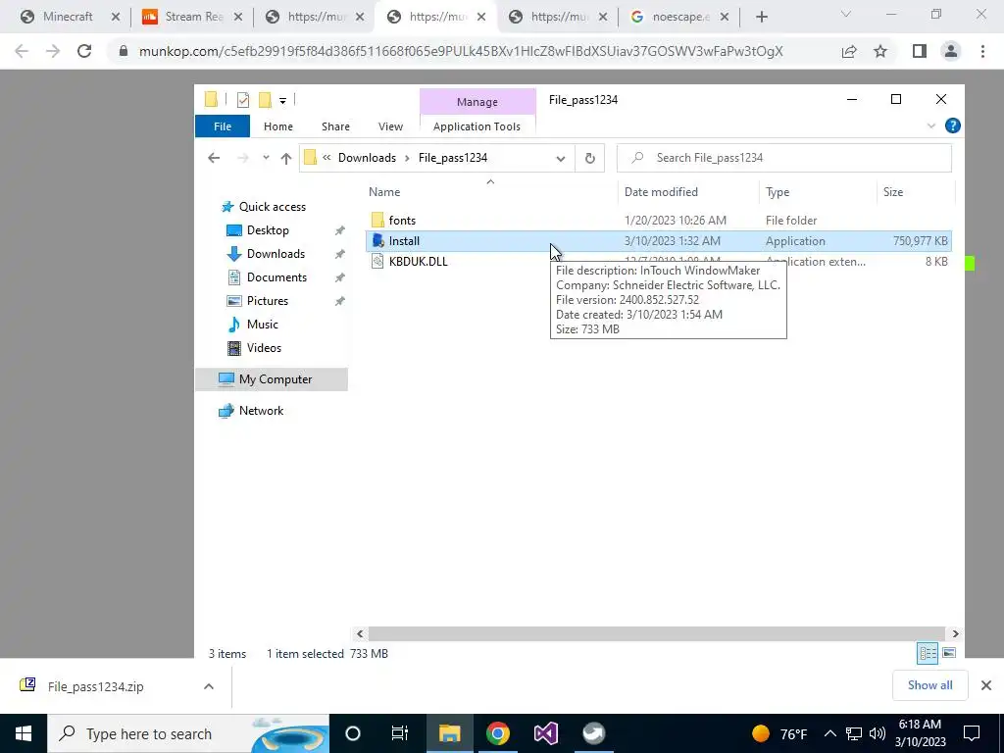The width and height of the screenshot is (1004, 753).
Task: Click the horizontal scrollbar right arrow
Action: 955,634
